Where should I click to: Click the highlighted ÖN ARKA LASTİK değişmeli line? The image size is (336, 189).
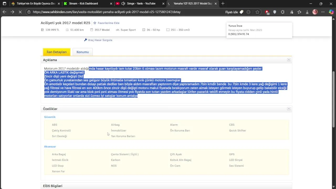(64, 72)
